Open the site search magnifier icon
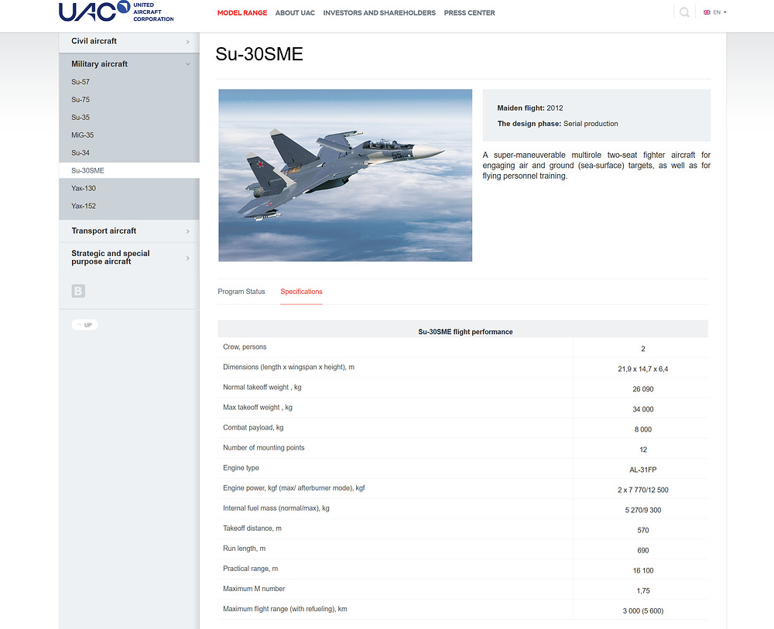The image size is (774, 629). pyautogui.click(x=684, y=12)
